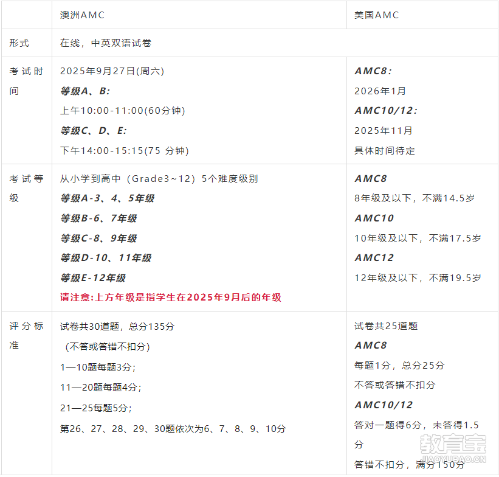
Task: Click the parenthesized '(不答或答错不扣分)' line
Action: (108, 346)
